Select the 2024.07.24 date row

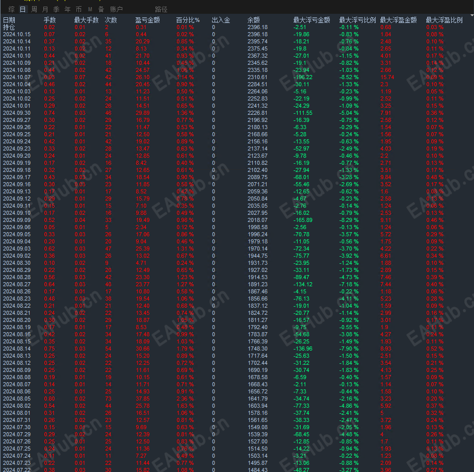point(237,456)
